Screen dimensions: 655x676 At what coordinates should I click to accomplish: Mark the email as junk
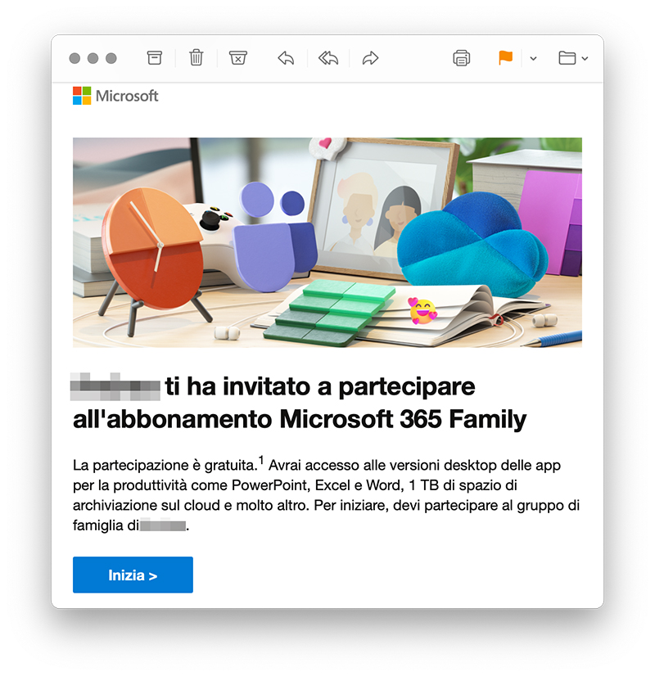[x=238, y=58]
